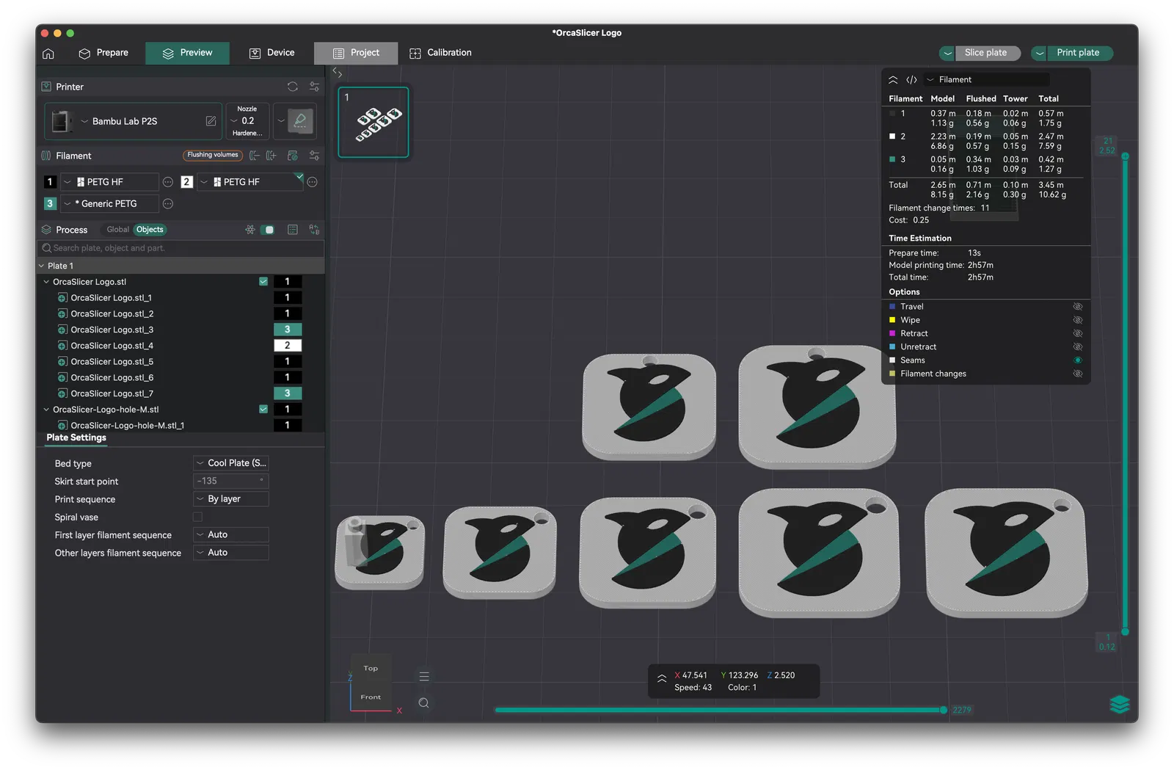Edit the Bambu Lab P2S printer preset
Screen dimensions: 1174x770
point(211,121)
